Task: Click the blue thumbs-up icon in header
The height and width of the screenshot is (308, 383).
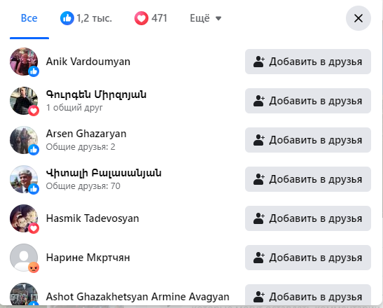Action: 67,18
